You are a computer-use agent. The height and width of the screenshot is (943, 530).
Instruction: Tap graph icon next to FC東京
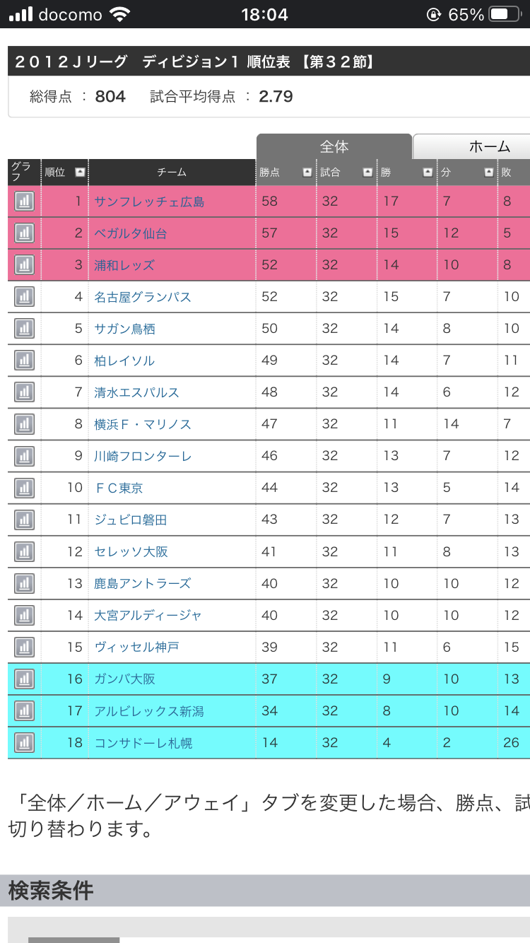[x=24, y=488]
